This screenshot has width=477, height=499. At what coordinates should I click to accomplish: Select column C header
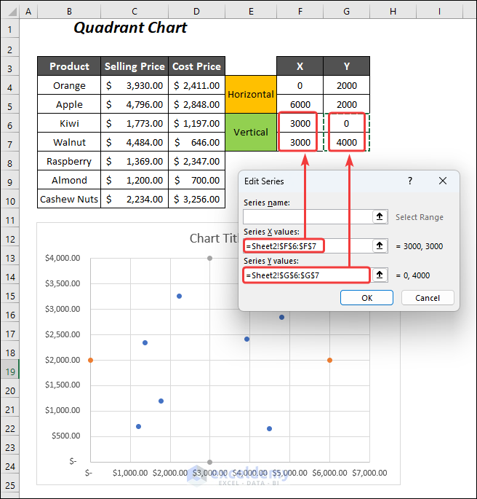(x=135, y=12)
